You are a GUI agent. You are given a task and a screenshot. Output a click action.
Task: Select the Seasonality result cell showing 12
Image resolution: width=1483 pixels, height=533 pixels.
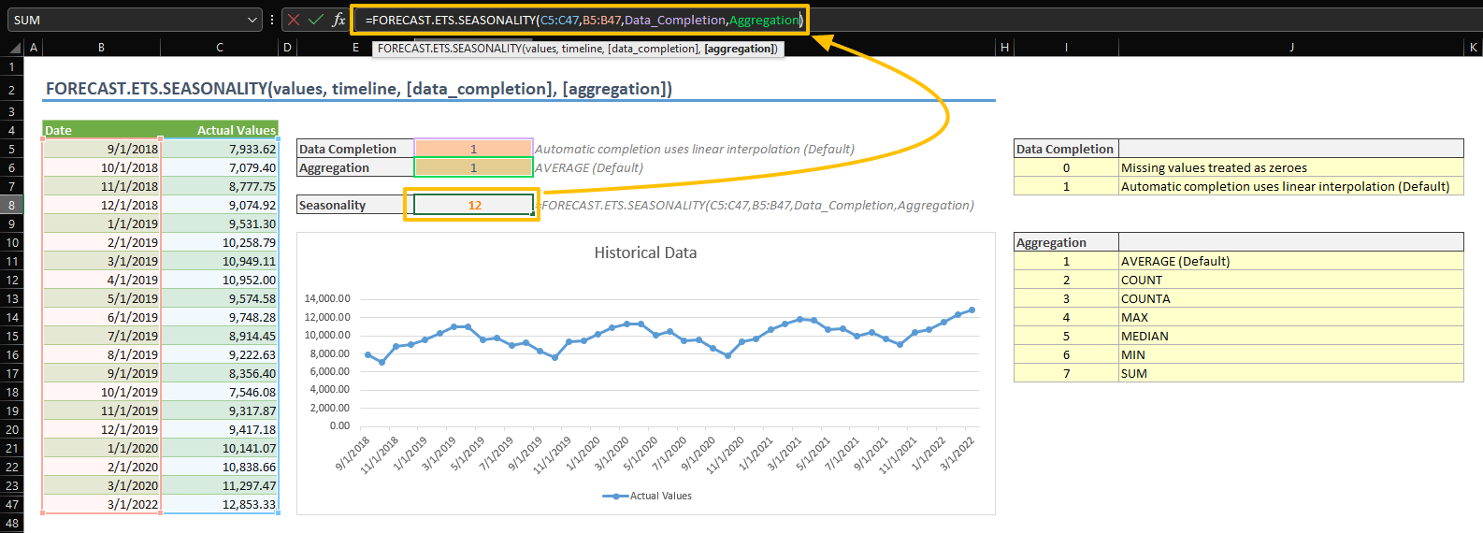[x=473, y=205]
